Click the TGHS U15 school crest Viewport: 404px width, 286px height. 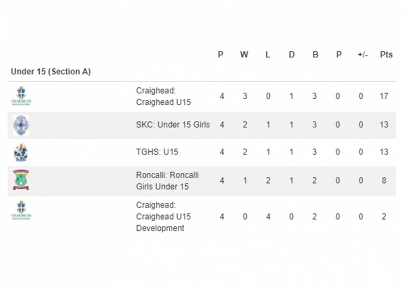21,153
